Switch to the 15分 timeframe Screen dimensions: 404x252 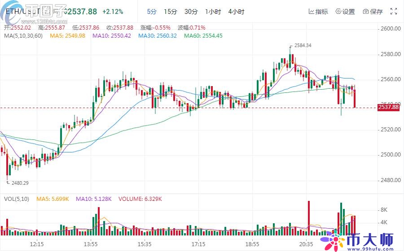point(170,11)
